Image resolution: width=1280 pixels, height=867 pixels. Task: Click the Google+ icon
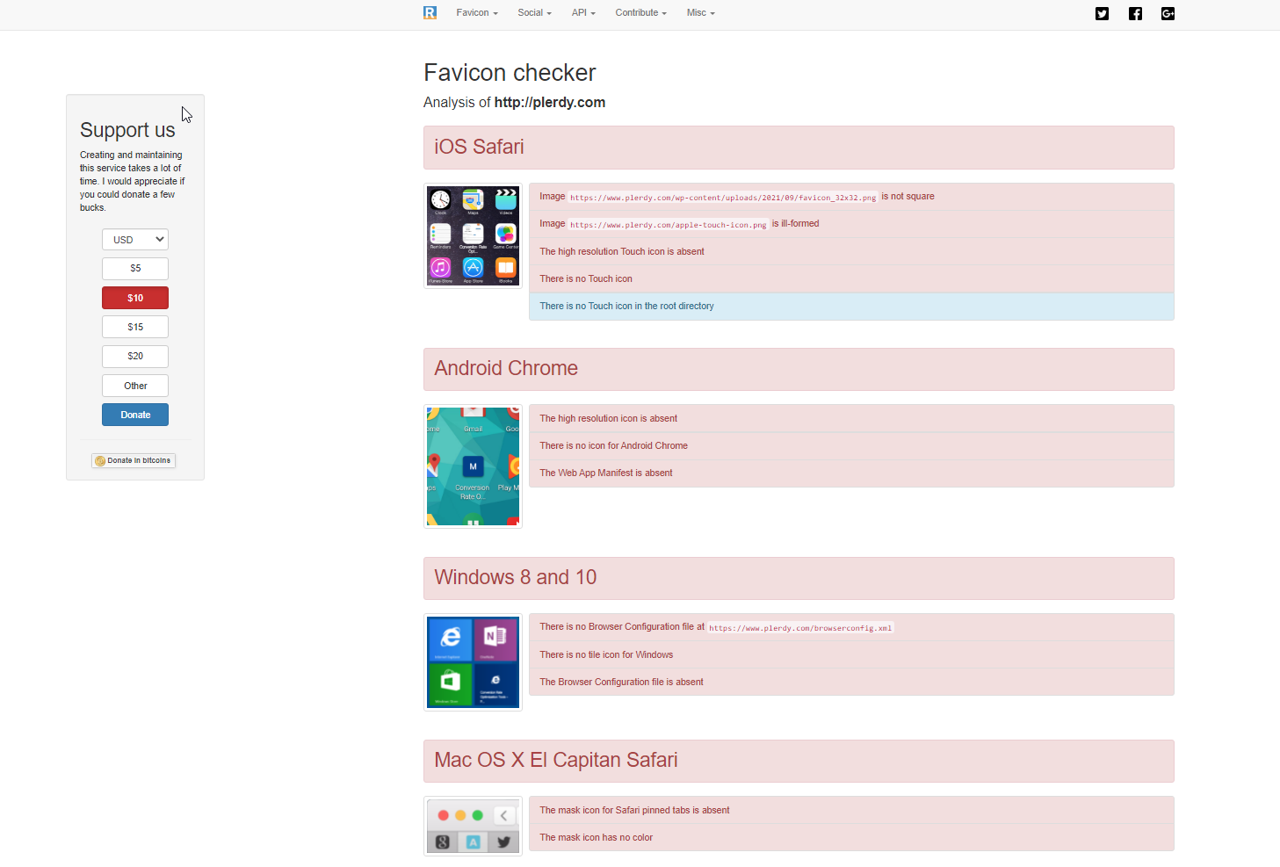(1168, 13)
